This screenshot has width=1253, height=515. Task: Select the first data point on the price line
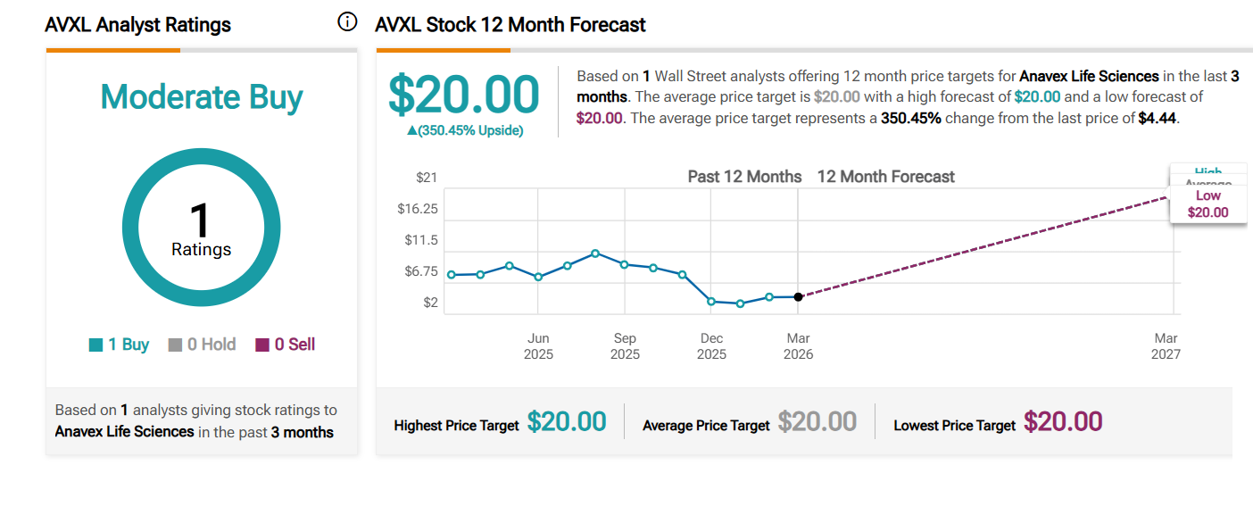click(x=452, y=275)
